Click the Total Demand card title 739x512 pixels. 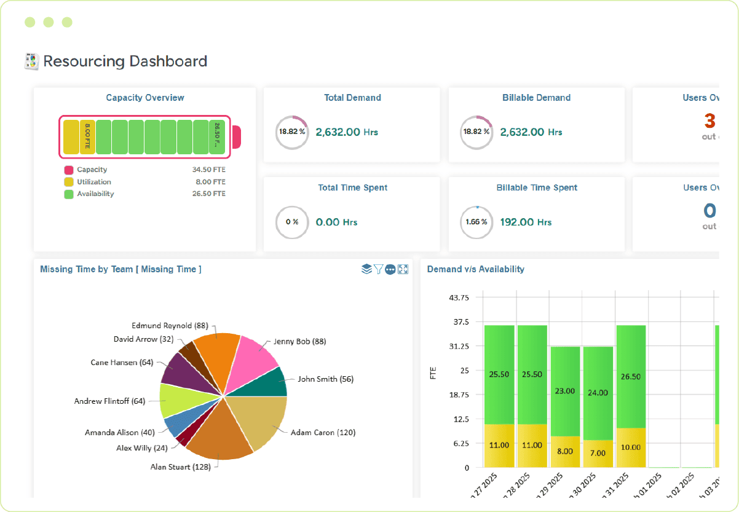pyautogui.click(x=352, y=97)
